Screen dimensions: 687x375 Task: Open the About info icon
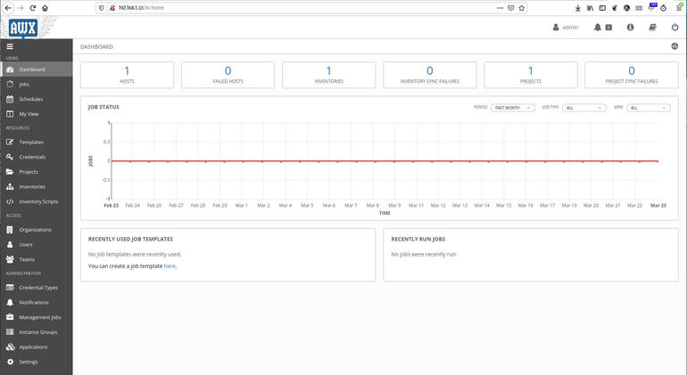[630, 28]
